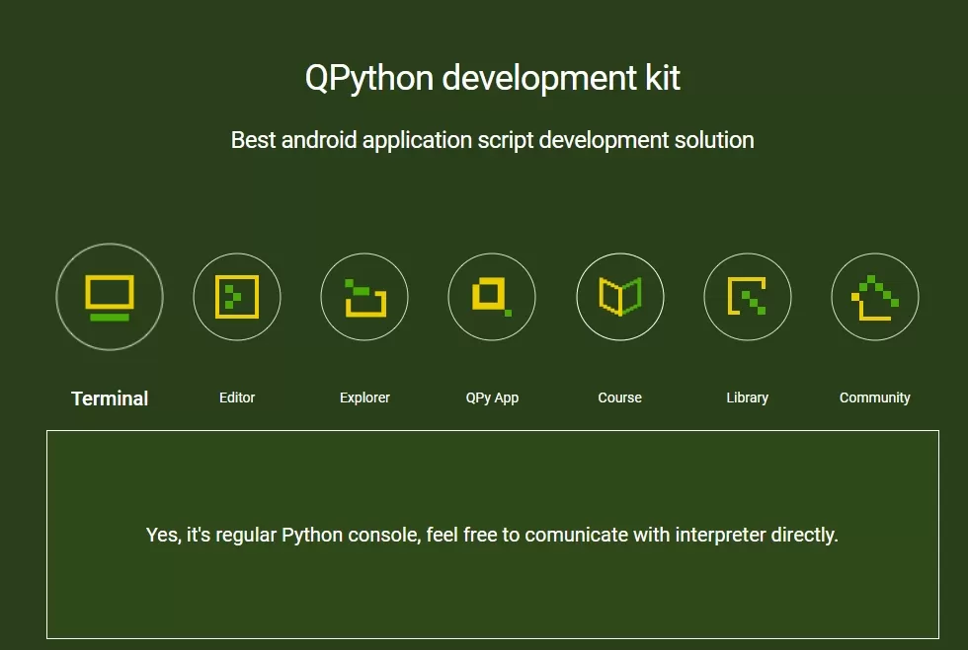Image resolution: width=968 pixels, height=650 pixels.
Task: Open the Community house icon
Action: tap(875, 297)
